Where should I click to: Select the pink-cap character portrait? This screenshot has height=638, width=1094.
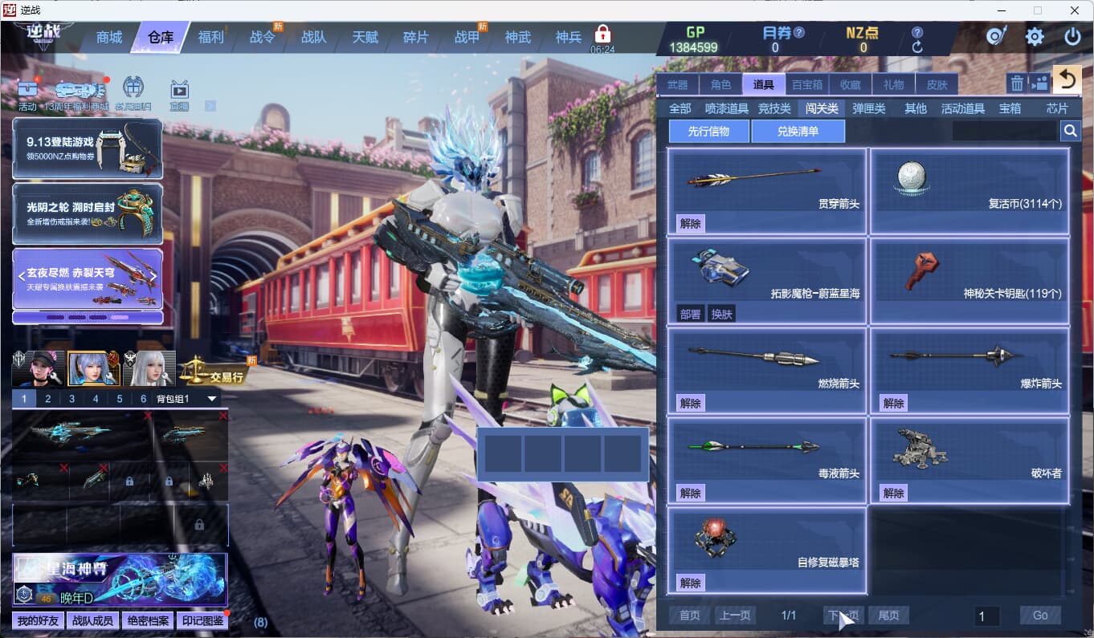coord(38,369)
